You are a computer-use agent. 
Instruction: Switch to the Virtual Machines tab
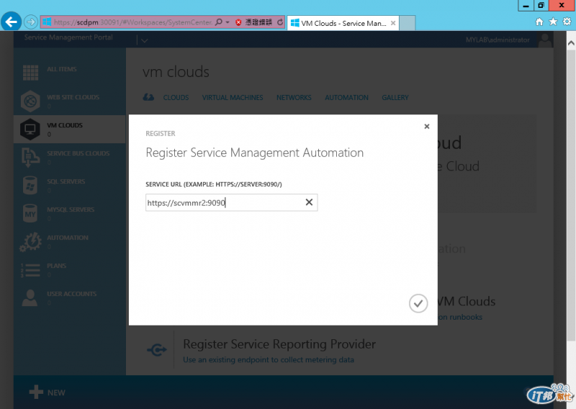[x=233, y=97]
